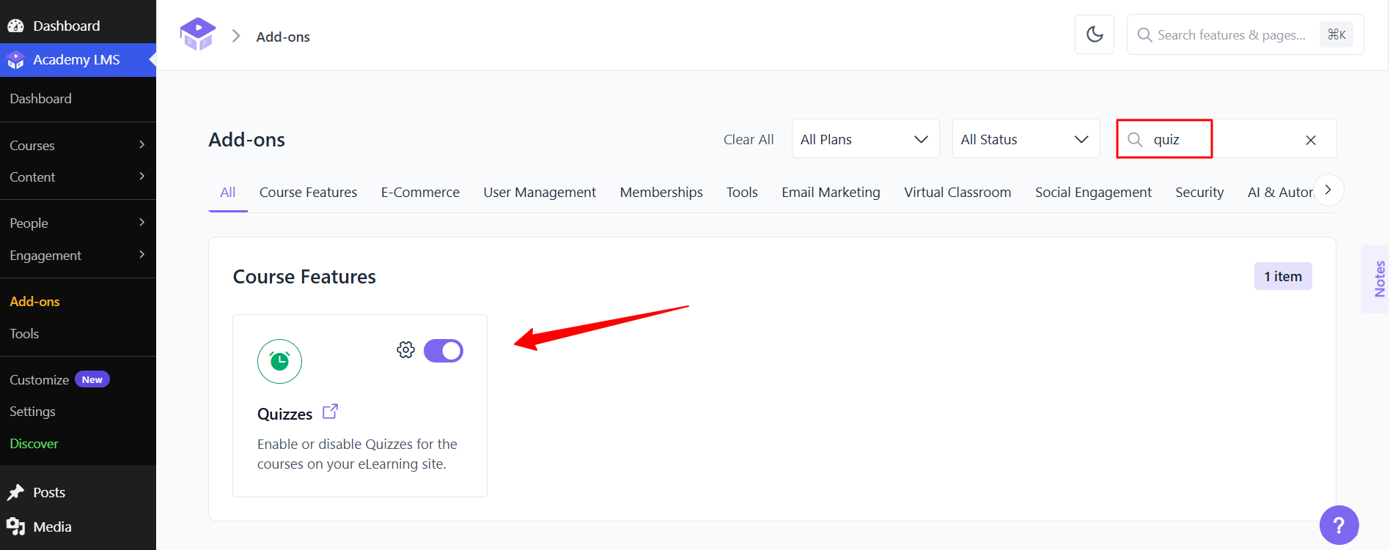Open the Quizzes external link icon
Screen dimensions: 1390x550
point(331,412)
